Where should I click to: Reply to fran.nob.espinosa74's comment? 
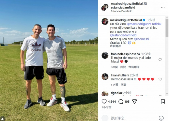tap(123, 67)
